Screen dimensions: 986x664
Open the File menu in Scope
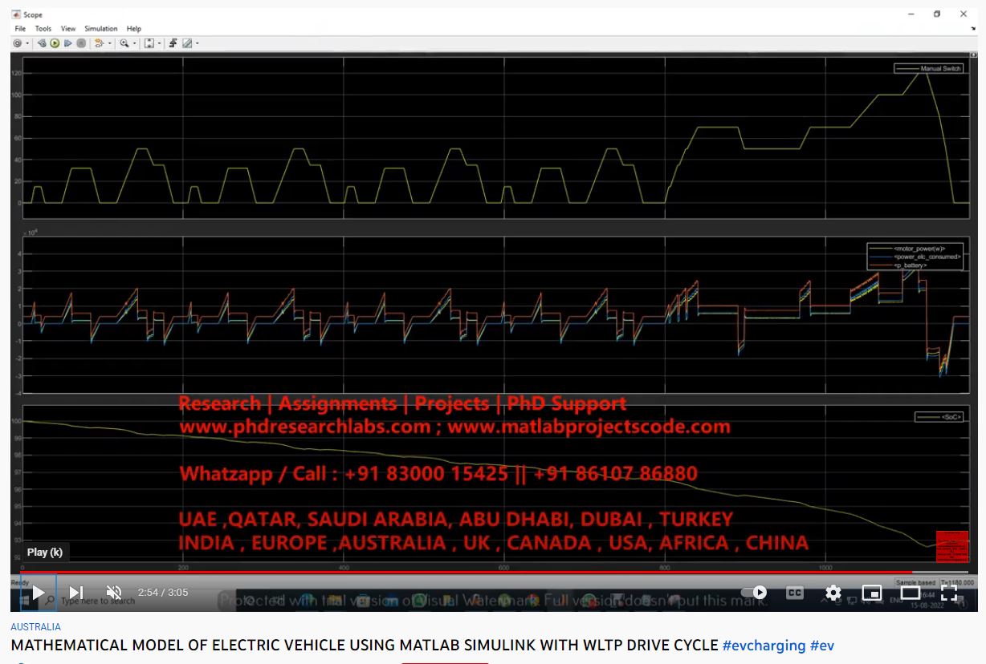point(20,29)
